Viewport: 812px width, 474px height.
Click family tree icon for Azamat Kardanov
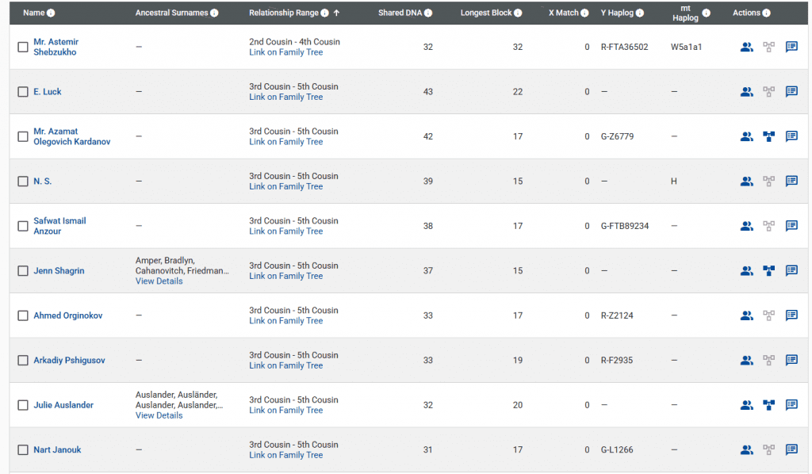coord(768,136)
